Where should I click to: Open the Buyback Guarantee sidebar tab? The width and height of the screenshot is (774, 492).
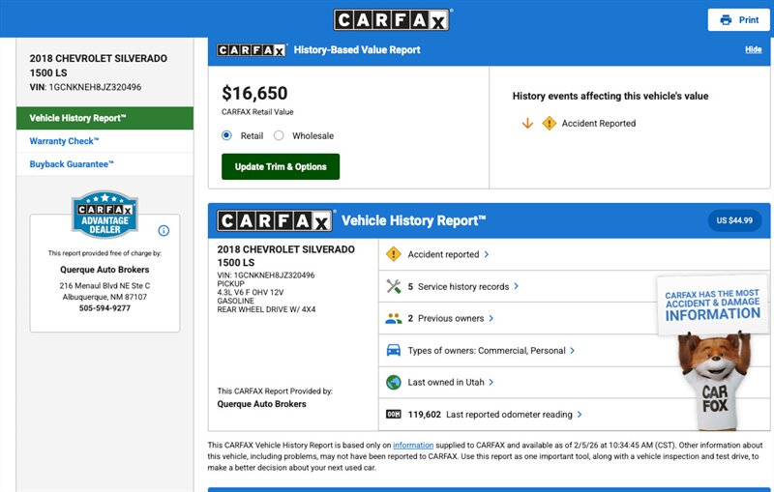tap(72, 164)
